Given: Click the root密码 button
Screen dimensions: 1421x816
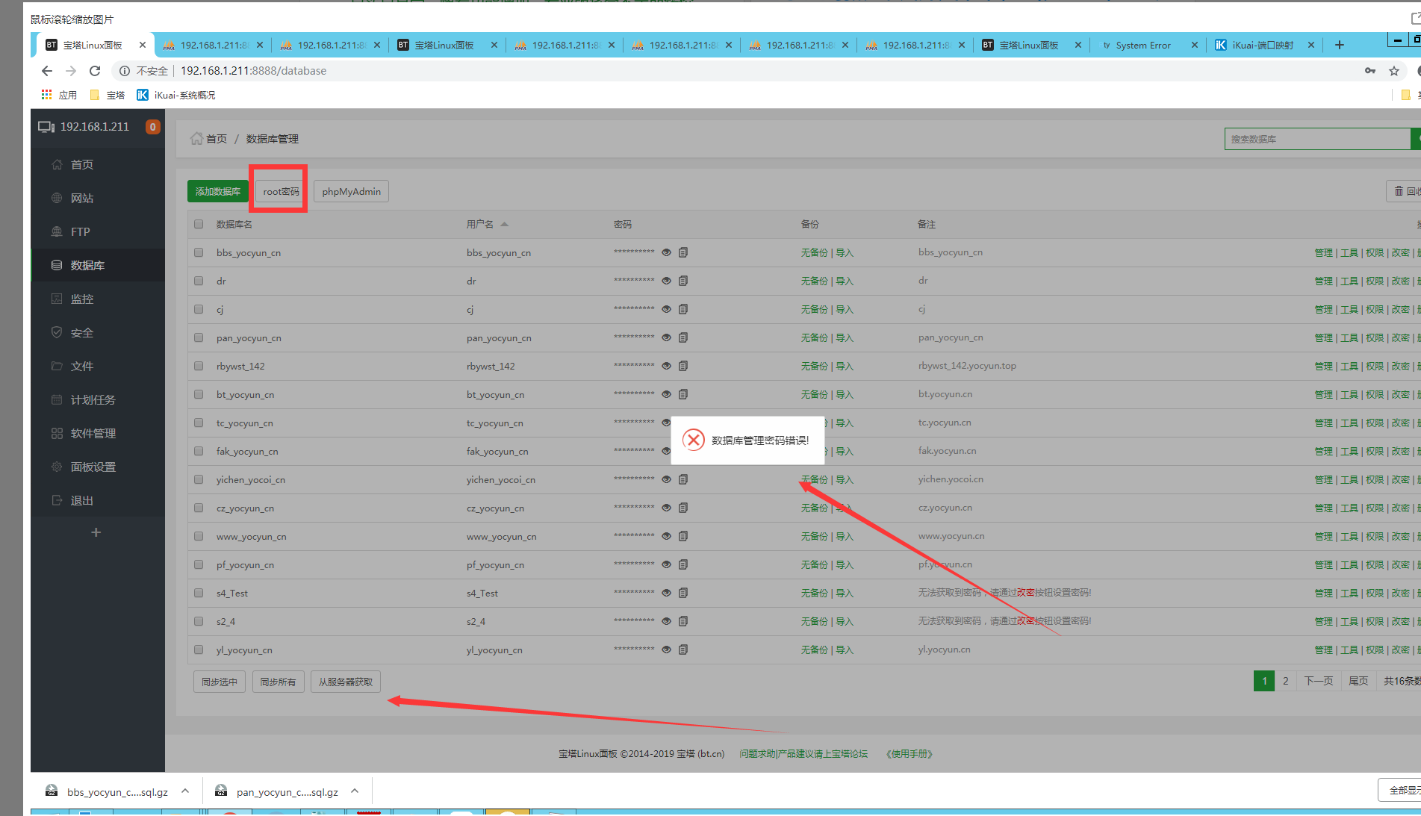Looking at the screenshot, I should pyautogui.click(x=281, y=191).
